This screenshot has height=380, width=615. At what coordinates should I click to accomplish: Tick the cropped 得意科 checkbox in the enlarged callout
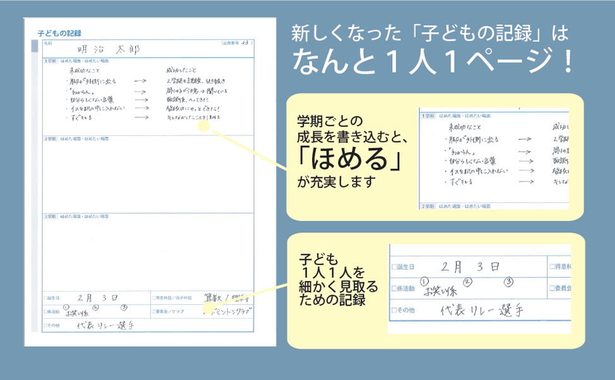pos(552,266)
